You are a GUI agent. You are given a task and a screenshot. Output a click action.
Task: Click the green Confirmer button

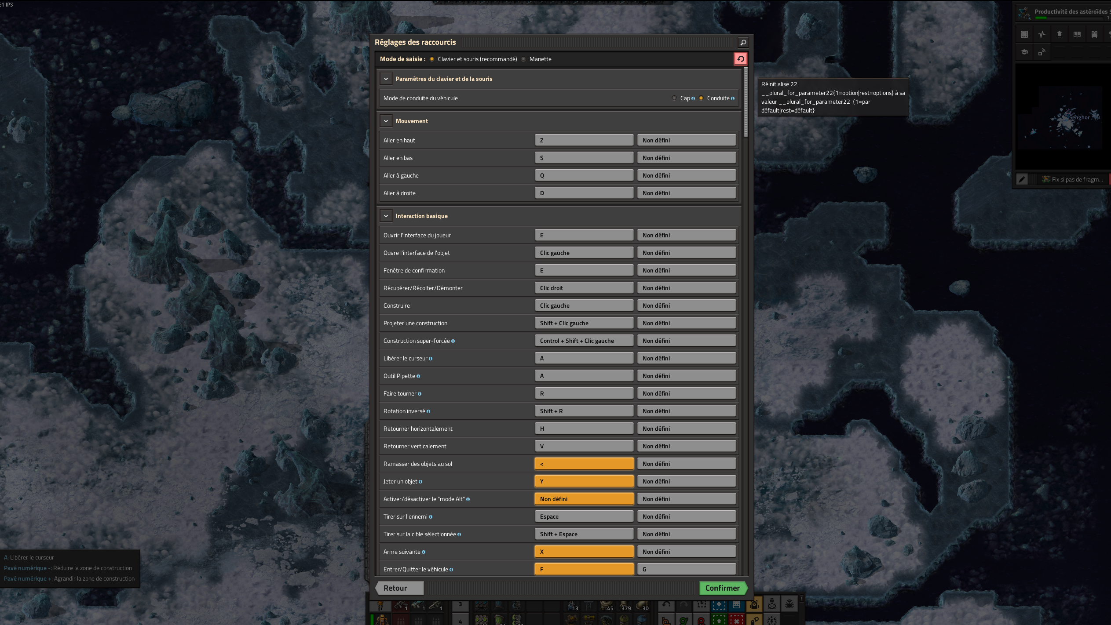(x=723, y=588)
